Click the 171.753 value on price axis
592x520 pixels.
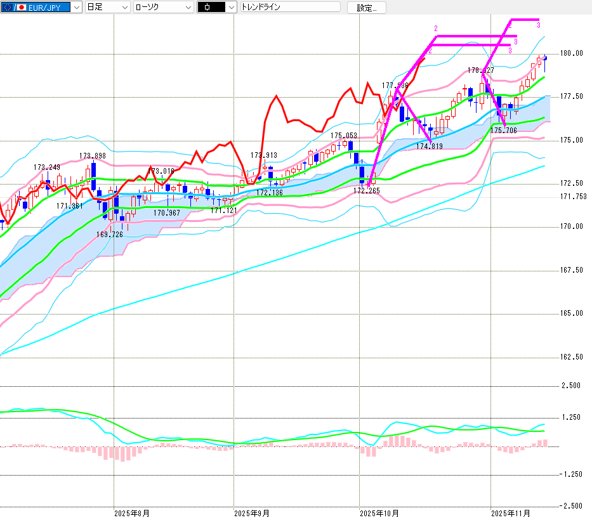point(574,197)
